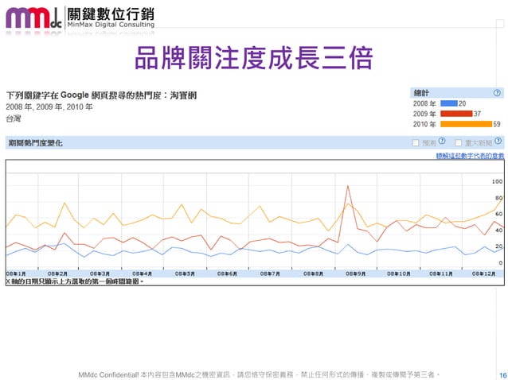This screenshot has height=380, width=508.
Task: Click the slide page number 16
Action: click(x=502, y=375)
